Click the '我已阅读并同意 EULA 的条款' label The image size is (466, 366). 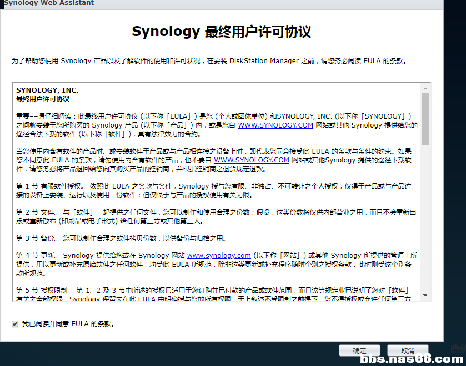pos(68,324)
